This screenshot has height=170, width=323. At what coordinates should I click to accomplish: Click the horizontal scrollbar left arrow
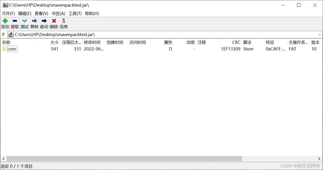[x=3, y=159]
